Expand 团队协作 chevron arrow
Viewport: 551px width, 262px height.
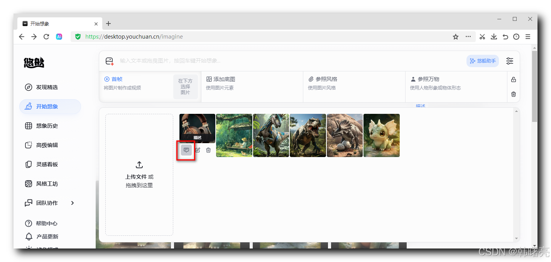coord(72,203)
